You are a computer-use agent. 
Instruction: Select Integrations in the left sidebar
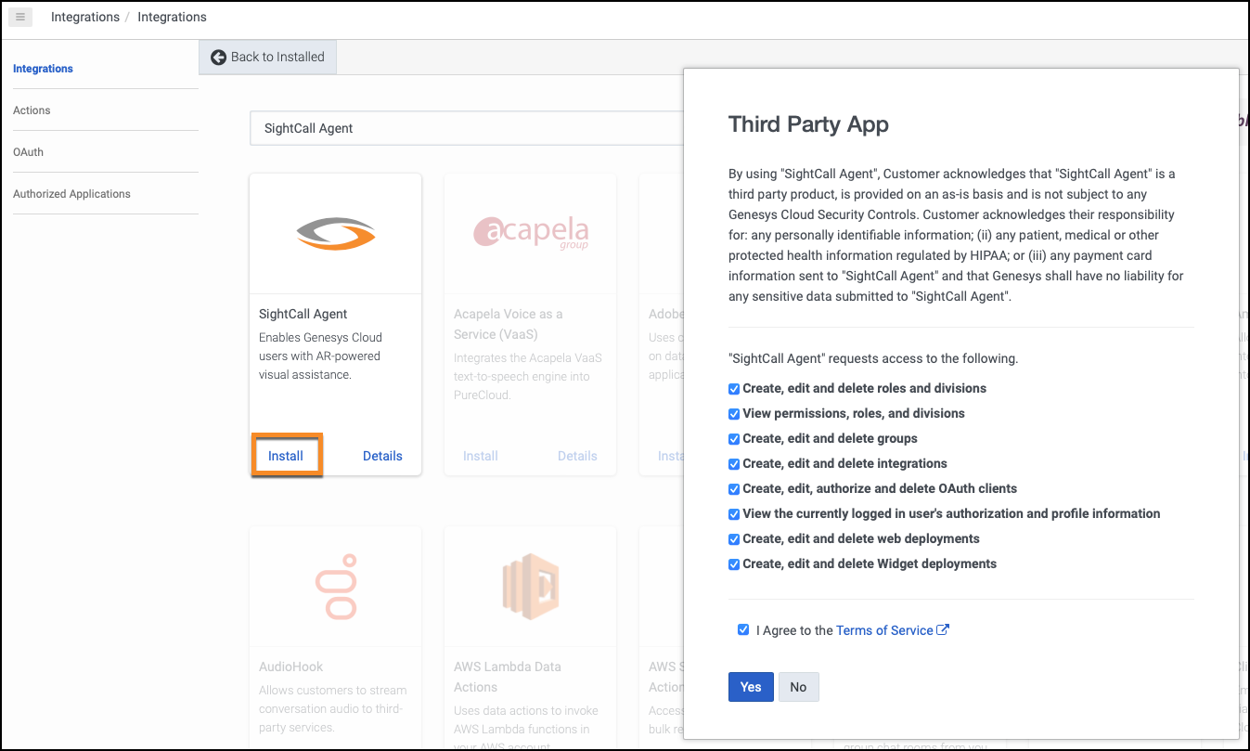[x=43, y=69]
